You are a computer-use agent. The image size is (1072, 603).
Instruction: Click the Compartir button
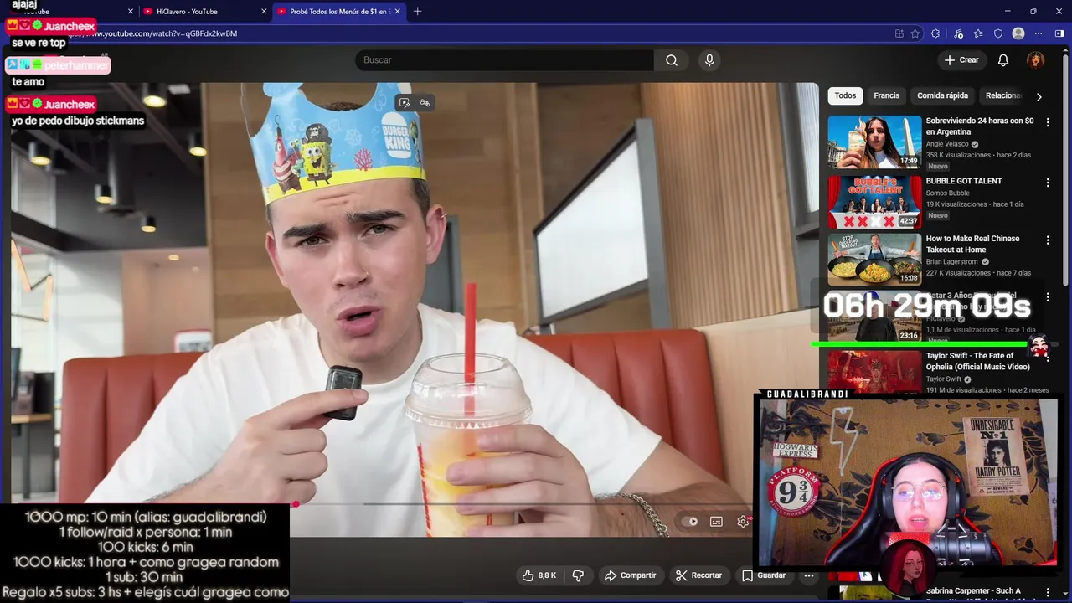coord(630,575)
